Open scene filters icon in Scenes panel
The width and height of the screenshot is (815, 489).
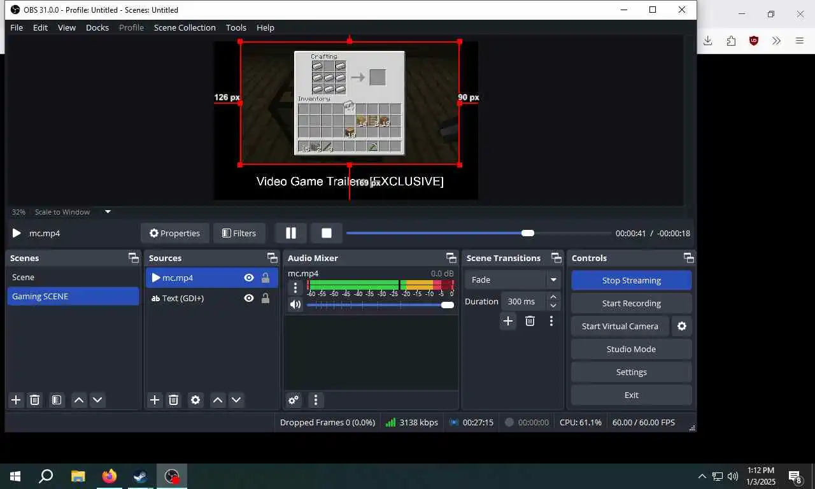coord(57,400)
